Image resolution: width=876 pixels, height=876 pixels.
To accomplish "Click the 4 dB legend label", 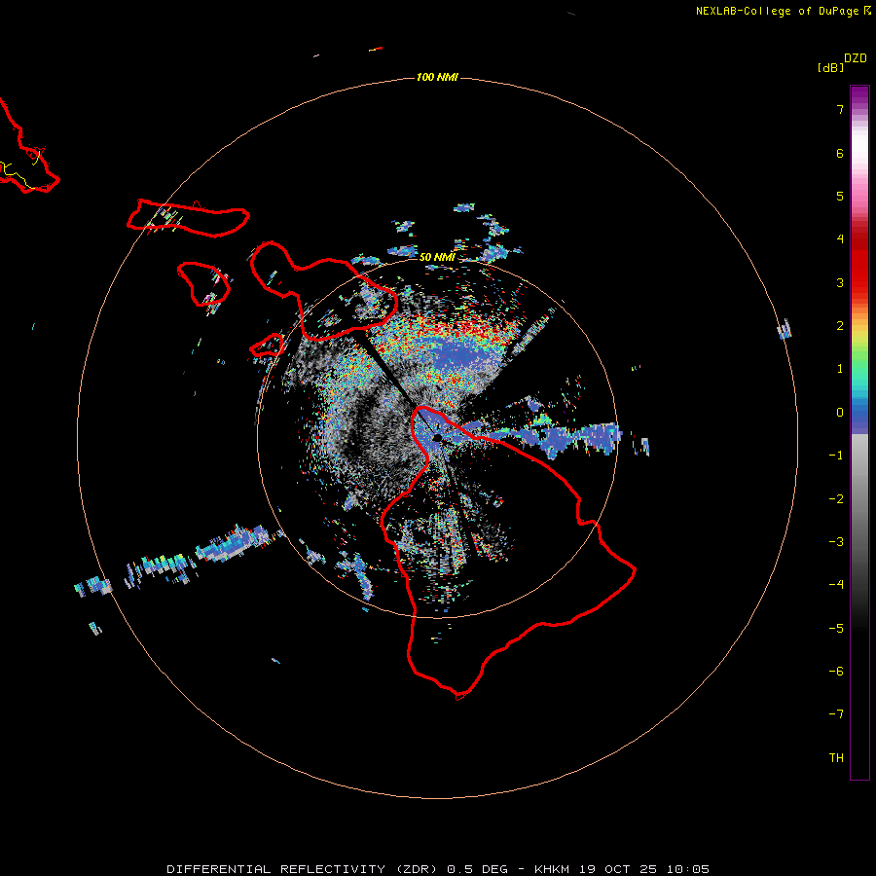I will pos(840,239).
